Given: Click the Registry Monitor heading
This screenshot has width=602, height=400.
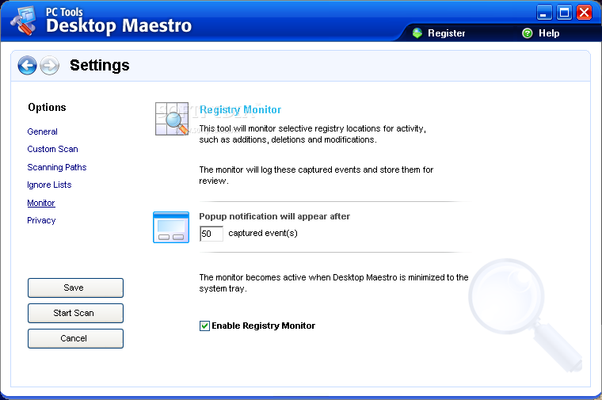Looking at the screenshot, I should (x=240, y=110).
